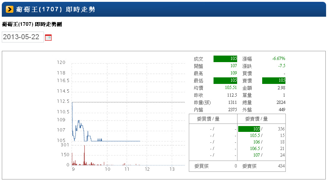Screen dimensions: 329x182
Task: Click the 葡萄王(1707) 即時走勢圖 heading
Action: [32, 24]
